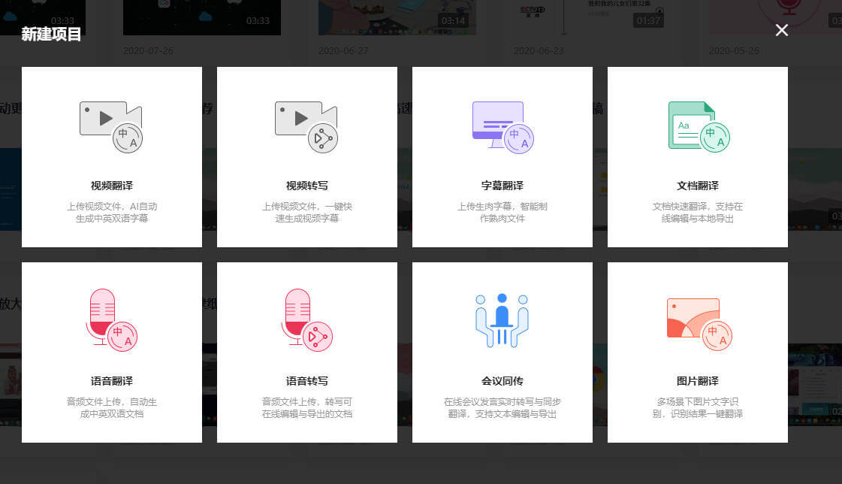This screenshot has height=484, width=842.
Task: Select the 语音转写 title text
Action: [x=307, y=381]
